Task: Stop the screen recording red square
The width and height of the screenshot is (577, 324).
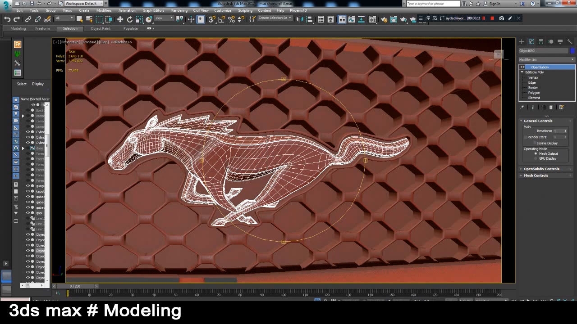Action: (492, 18)
